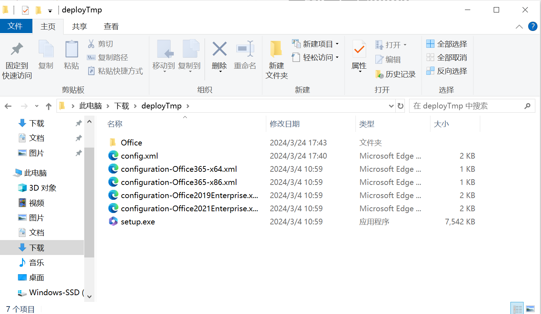This screenshot has width=541, height=314.
Task: Expand the address bar history dropdown
Action: pyautogui.click(x=391, y=106)
